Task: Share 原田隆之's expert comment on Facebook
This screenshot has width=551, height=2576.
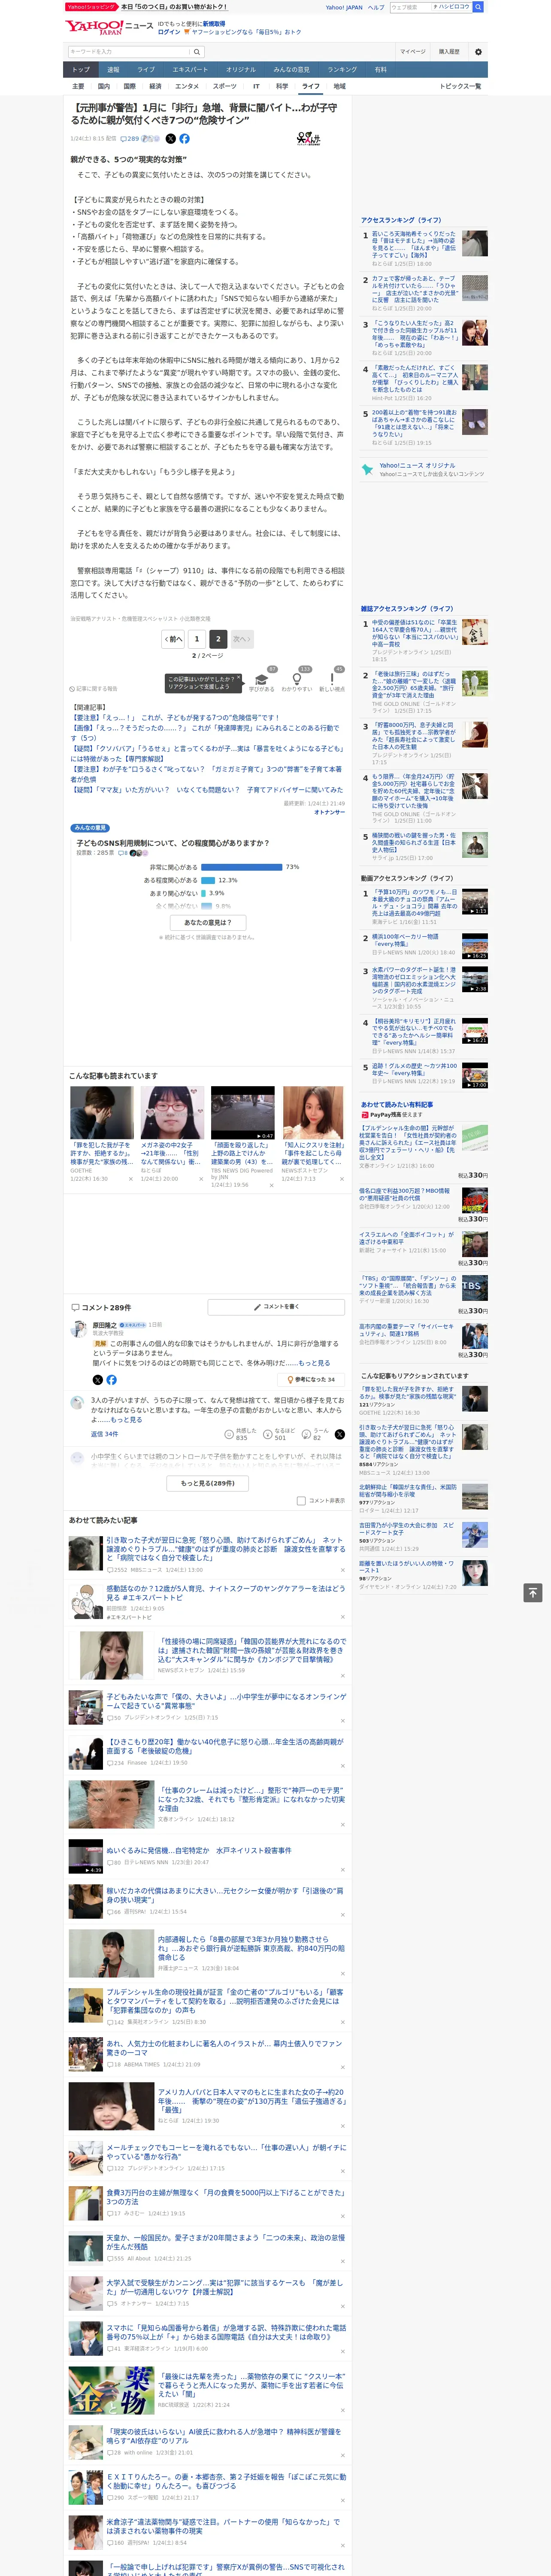Action: point(111,1379)
